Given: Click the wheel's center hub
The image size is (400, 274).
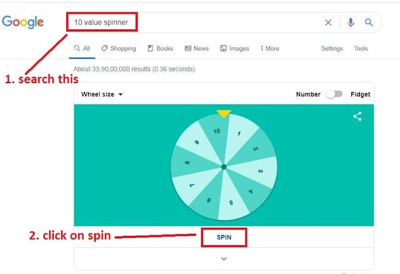Looking at the screenshot, I should (x=224, y=167).
